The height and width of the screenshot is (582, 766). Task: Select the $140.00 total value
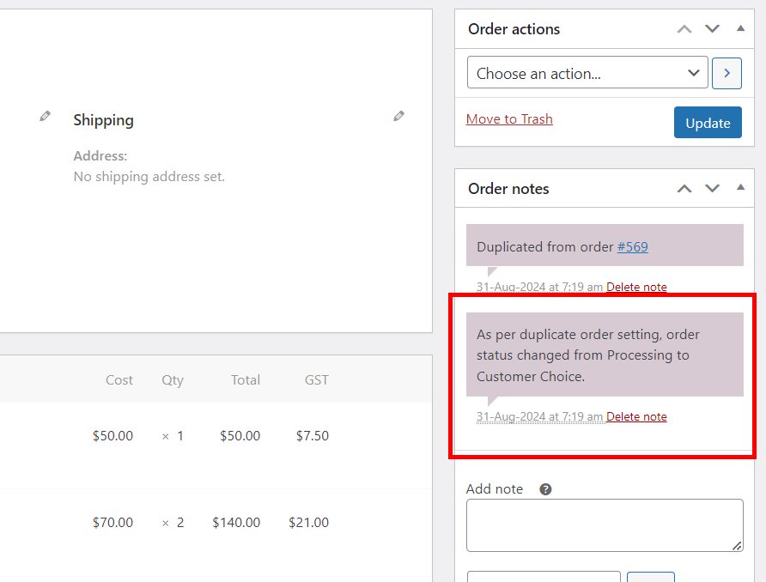[x=236, y=523]
